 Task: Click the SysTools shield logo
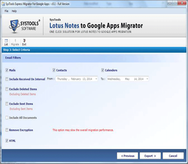[x=14, y=26]
